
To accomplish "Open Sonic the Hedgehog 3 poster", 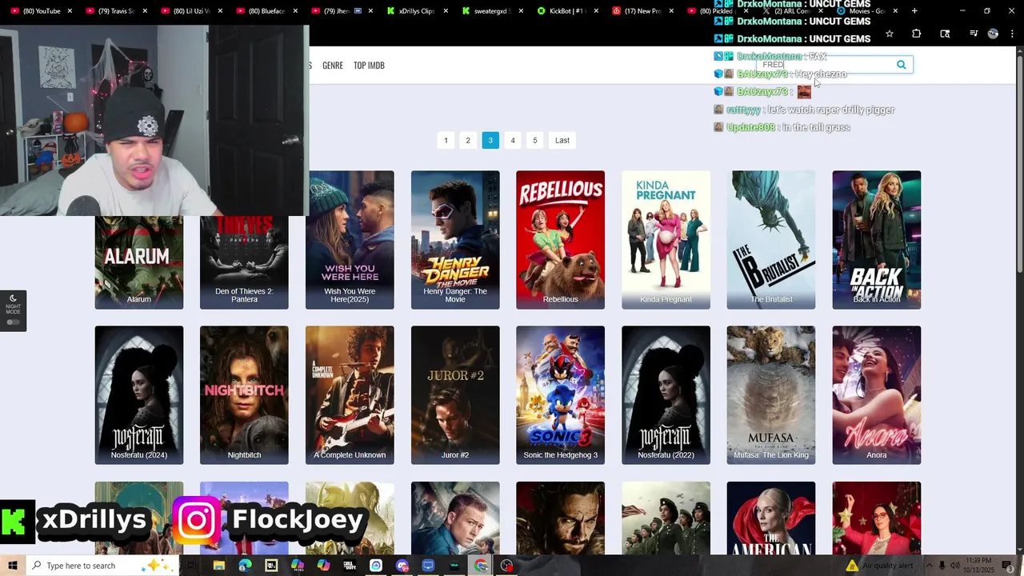I will click(560, 395).
